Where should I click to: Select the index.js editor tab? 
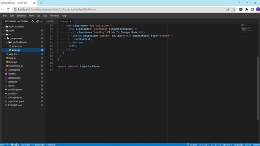pyautogui.click(x=64, y=21)
